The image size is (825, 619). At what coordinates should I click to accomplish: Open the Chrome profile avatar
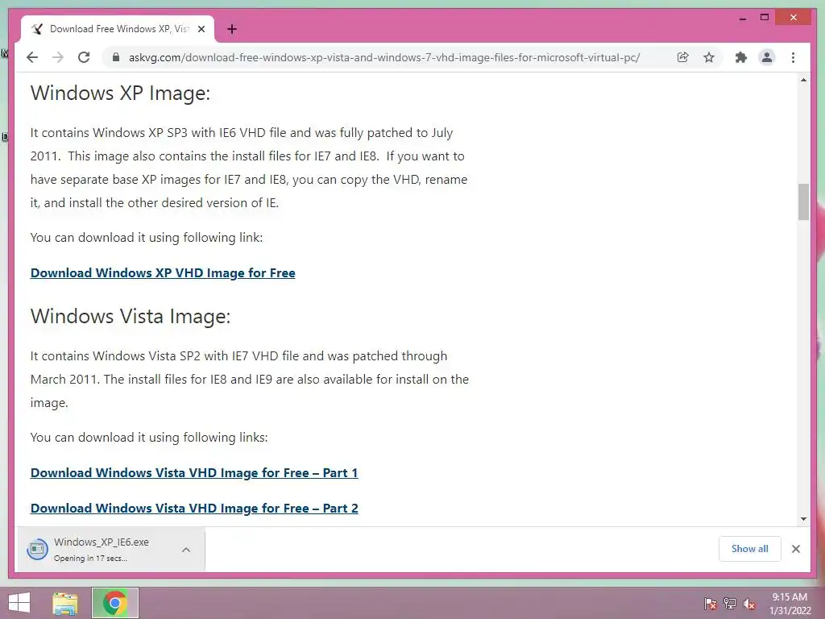767,57
